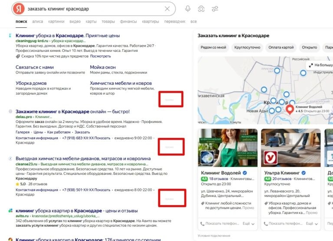Open image search via the camera icon
The width and height of the screenshot is (333, 241).
click(201, 9)
